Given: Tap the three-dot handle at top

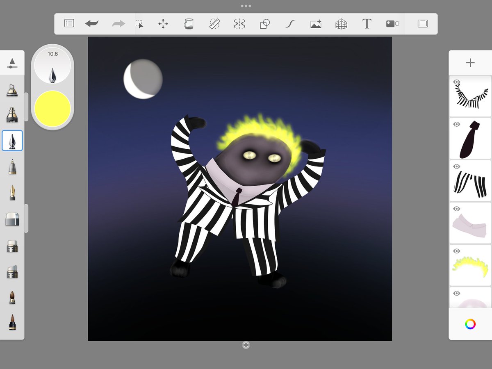Looking at the screenshot, I should (246, 6).
